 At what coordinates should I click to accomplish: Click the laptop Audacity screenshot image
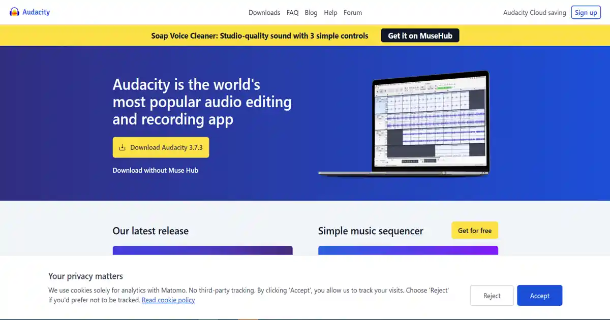[x=404, y=123]
